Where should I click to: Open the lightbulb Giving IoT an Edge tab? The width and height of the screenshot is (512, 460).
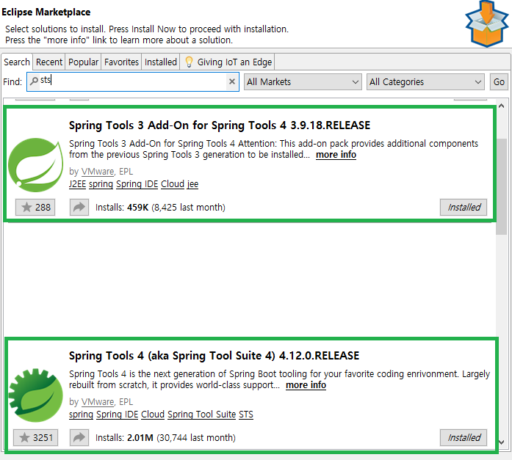[228, 62]
